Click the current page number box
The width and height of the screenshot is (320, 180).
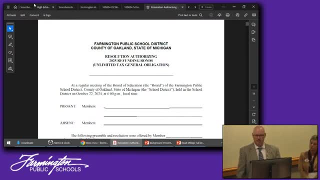(x=254, y=86)
